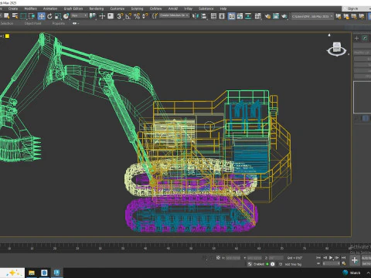This screenshot has height=278, width=371.
Task: Toggle the Enabled state indicator
Action: point(267,264)
